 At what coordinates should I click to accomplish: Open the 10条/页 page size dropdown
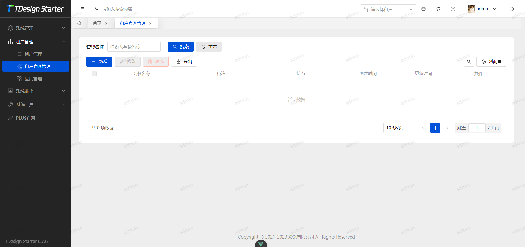pos(398,128)
